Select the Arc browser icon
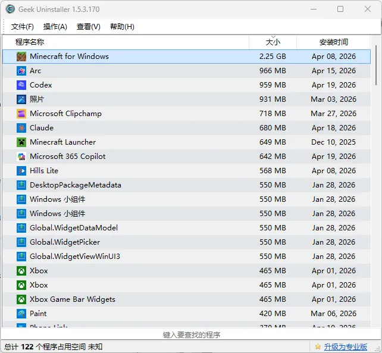The image size is (382, 353). click(x=21, y=71)
